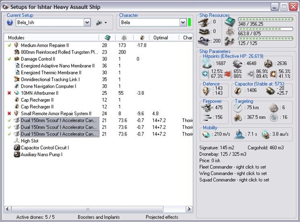Image resolution: width=300 pixels, height=222 pixels.
Task: Toggle the 10MN Afterburner II red X state
Action: 9,93
